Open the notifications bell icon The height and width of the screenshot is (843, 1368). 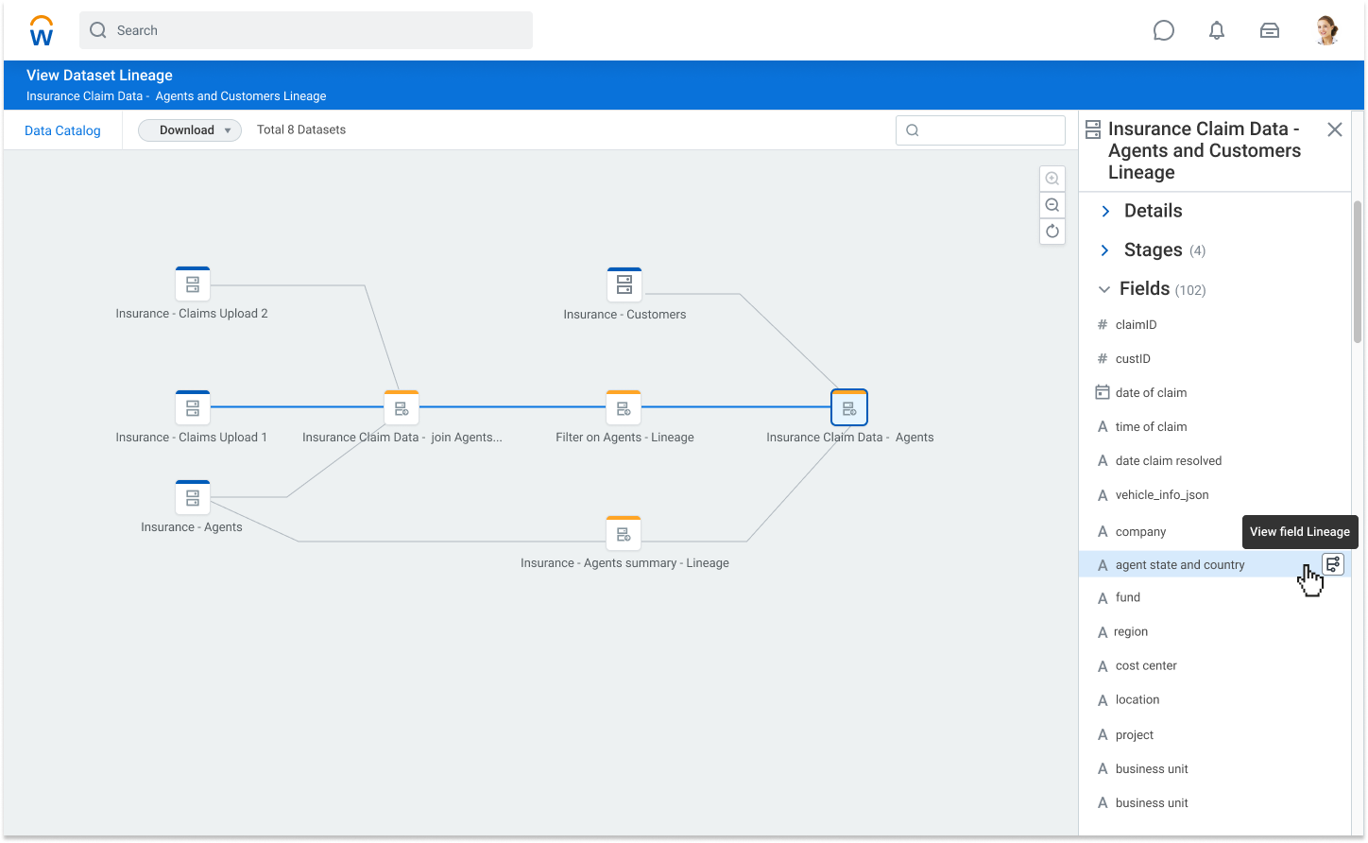coord(1217,30)
